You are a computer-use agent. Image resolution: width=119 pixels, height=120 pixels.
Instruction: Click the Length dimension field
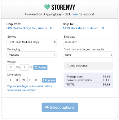click(x=11, y=80)
